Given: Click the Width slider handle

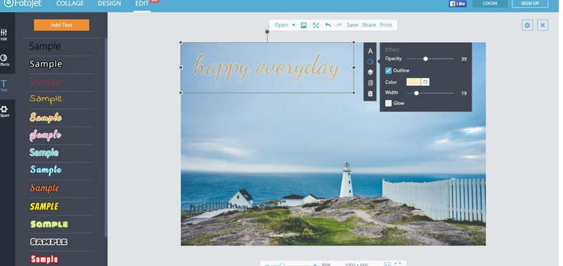Looking at the screenshot, I should (x=416, y=93).
